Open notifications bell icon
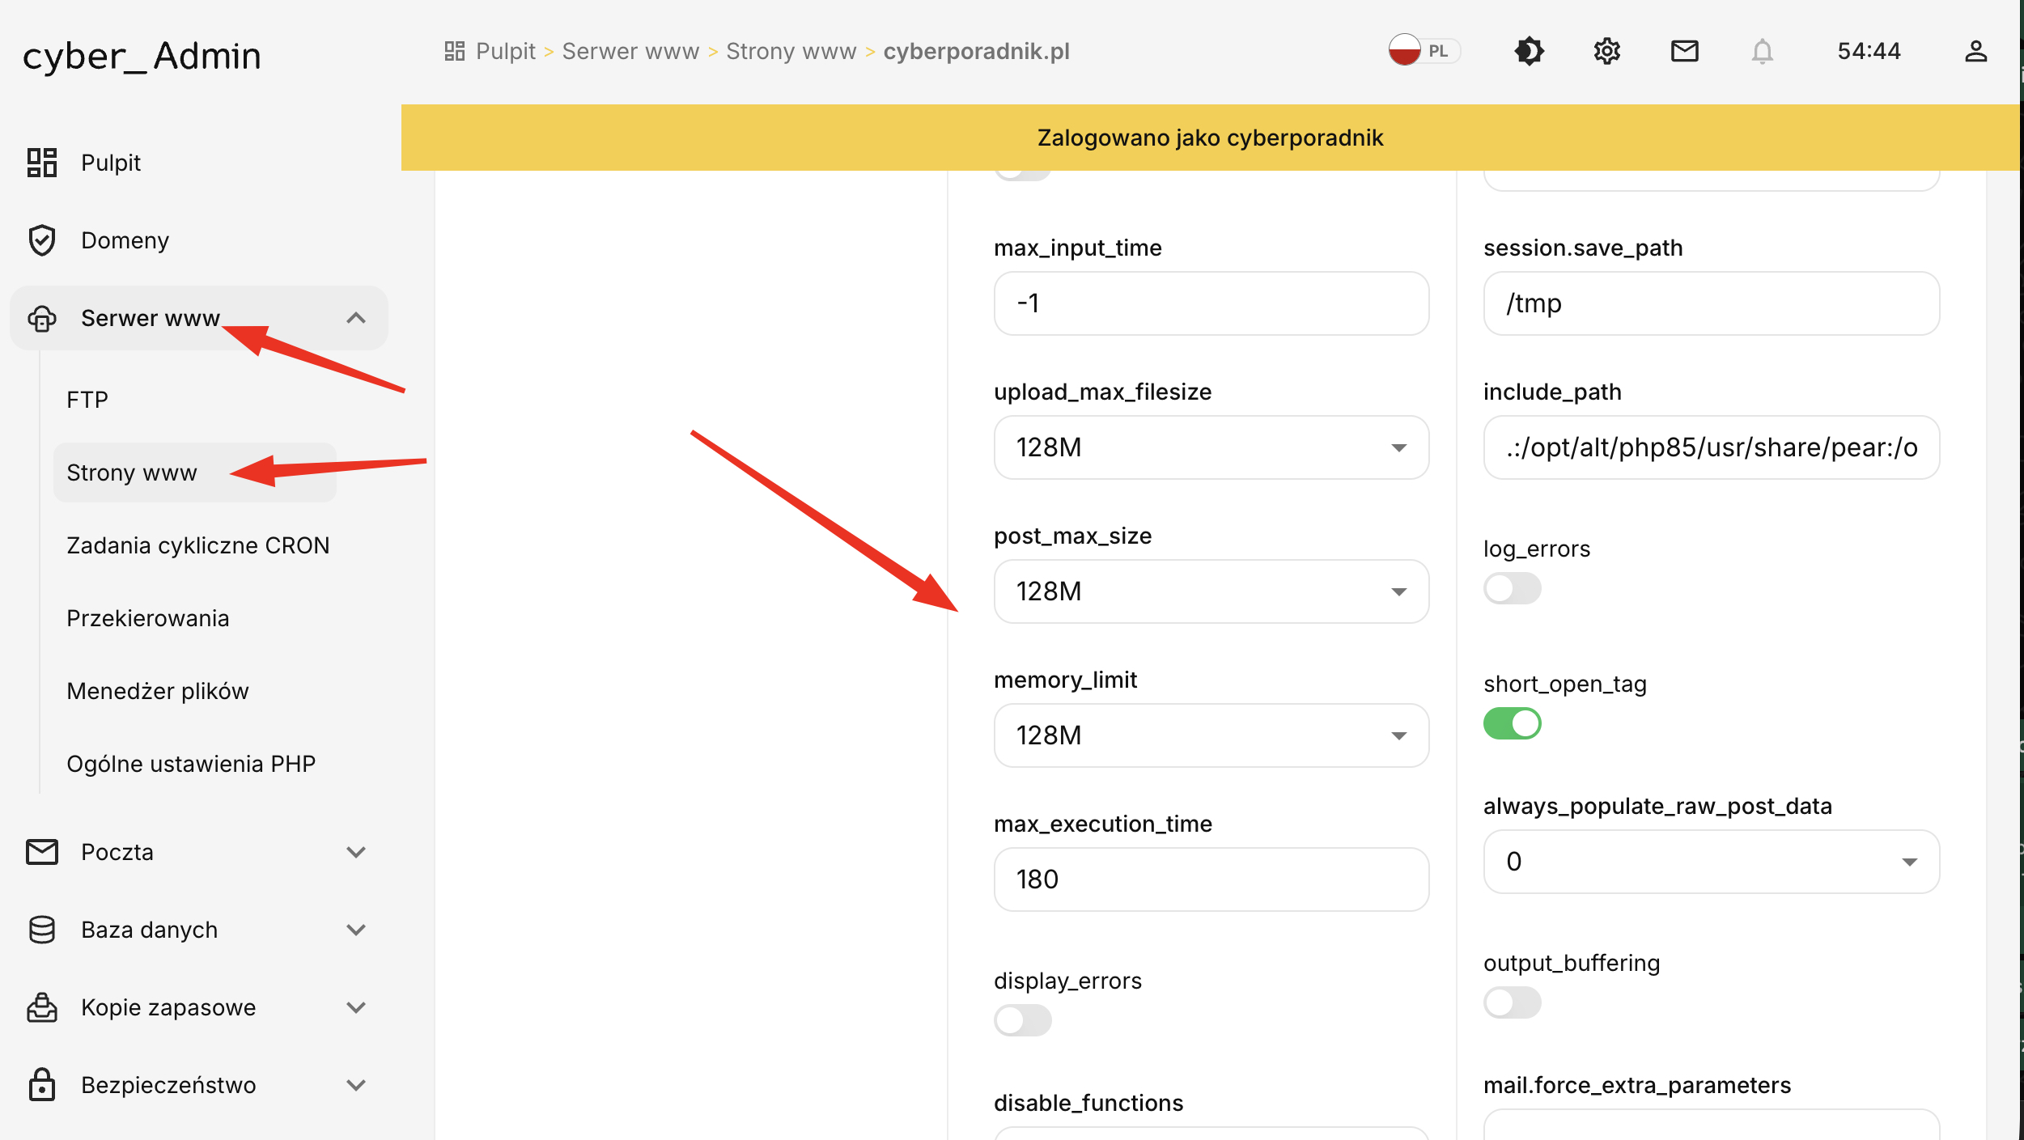This screenshot has width=2024, height=1140. click(1762, 51)
